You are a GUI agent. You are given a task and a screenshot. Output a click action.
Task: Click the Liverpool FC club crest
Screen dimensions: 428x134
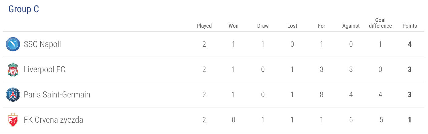[13, 70]
